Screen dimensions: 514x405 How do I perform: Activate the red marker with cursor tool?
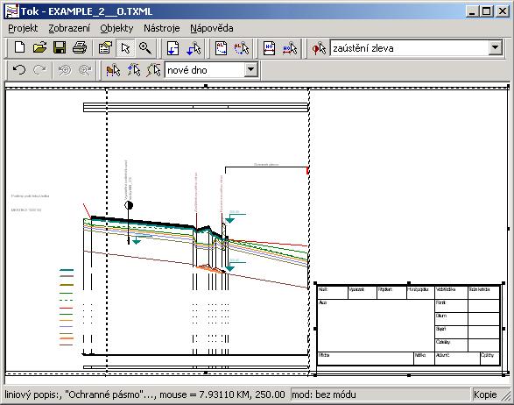click(x=319, y=48)
